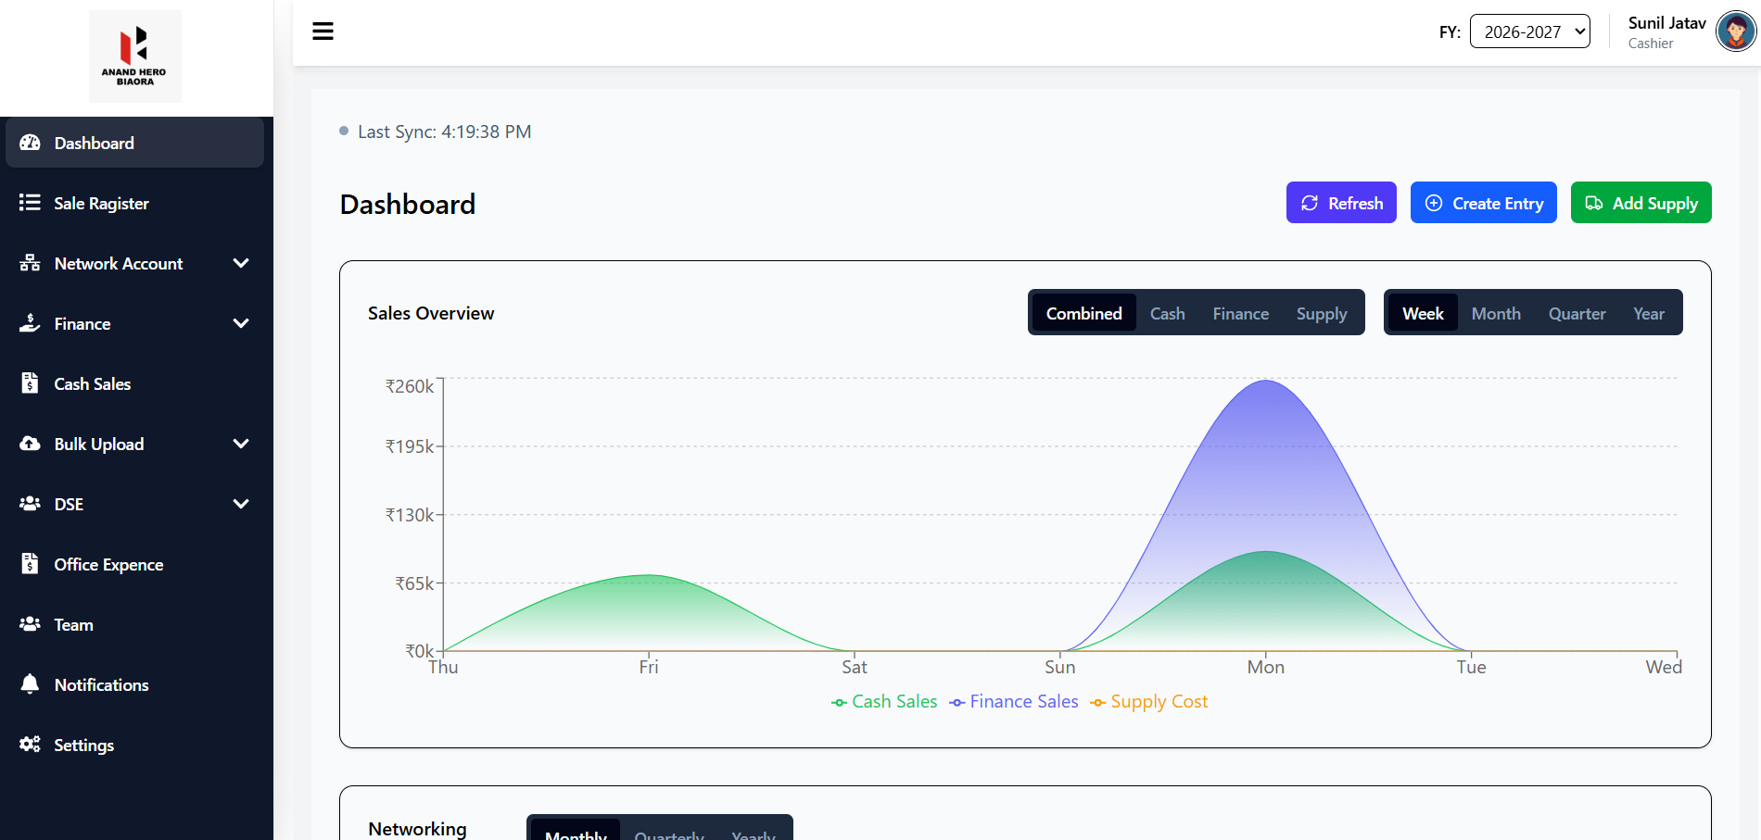The image size is (1761, 840).
Task: Click the Sale Ragister list icon
Action: tap(30, 203)
